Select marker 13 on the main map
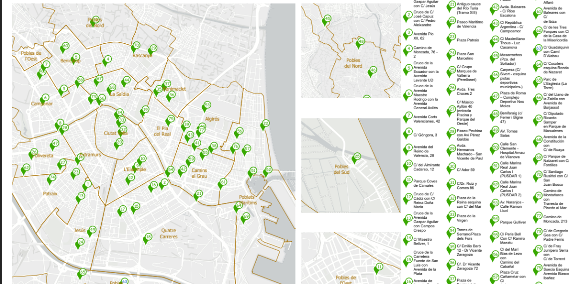Image resolution: width=569 pixels, height=284 pixels. coord(80,198)
